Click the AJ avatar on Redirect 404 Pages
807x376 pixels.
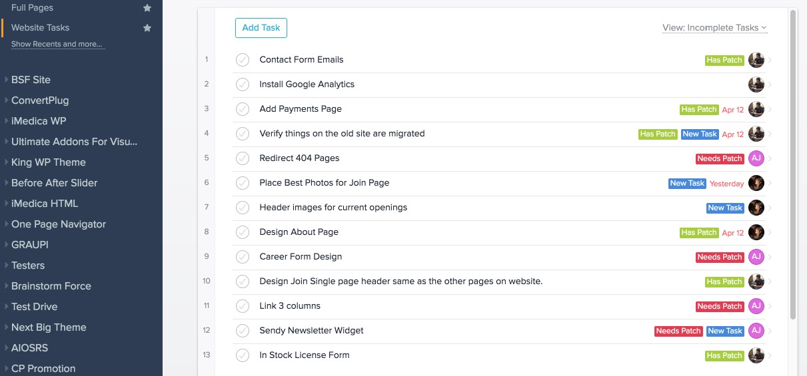point(756,158)
